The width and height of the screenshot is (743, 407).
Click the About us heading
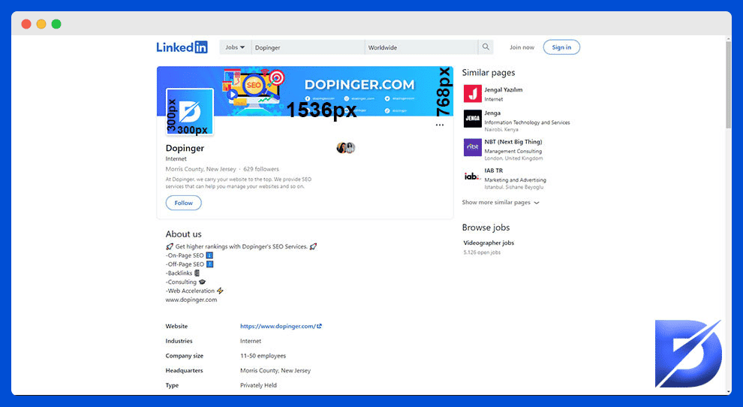[183, 234]
